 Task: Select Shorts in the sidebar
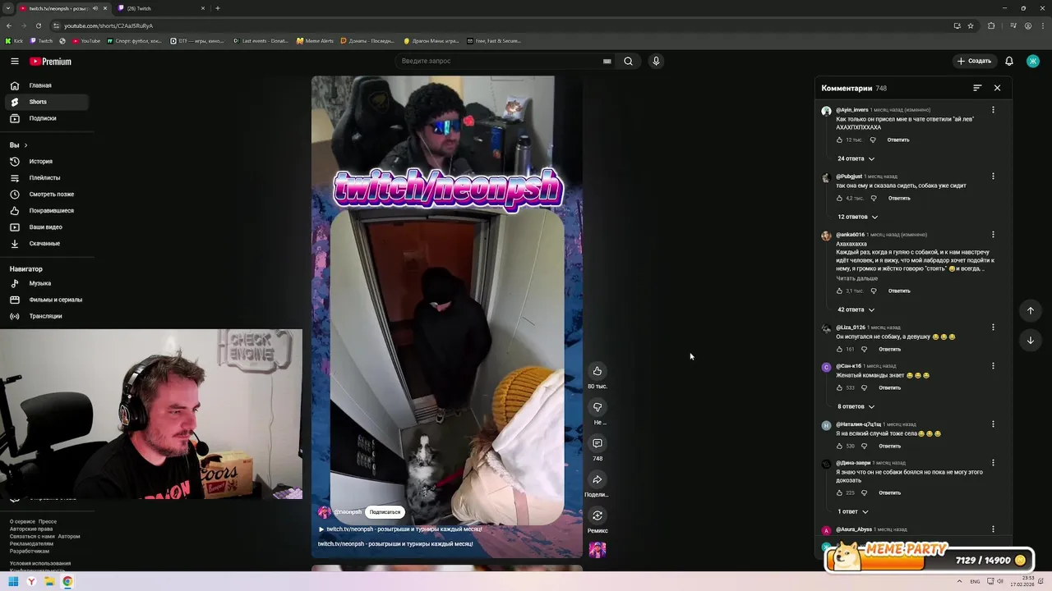(x=46, y=102)
